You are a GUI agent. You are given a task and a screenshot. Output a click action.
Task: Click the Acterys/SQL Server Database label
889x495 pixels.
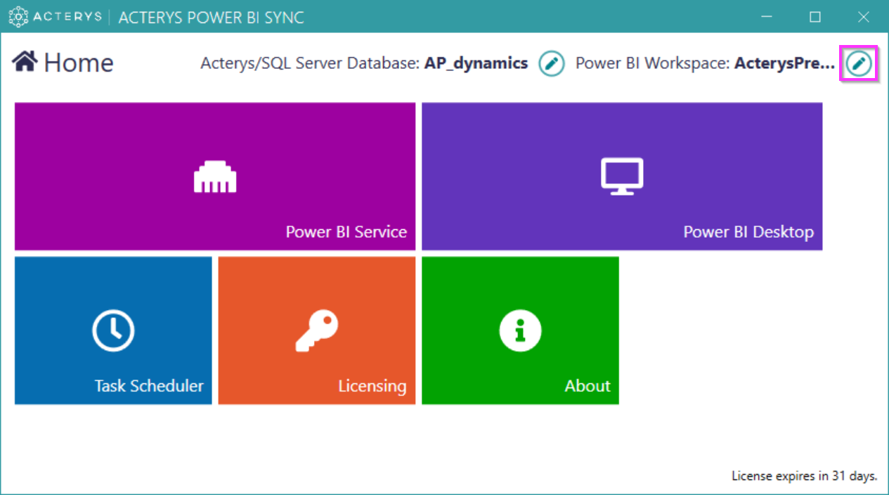click(311, 63)
